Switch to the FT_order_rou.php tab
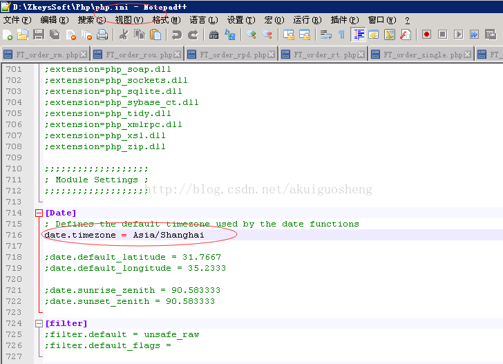 137,55
